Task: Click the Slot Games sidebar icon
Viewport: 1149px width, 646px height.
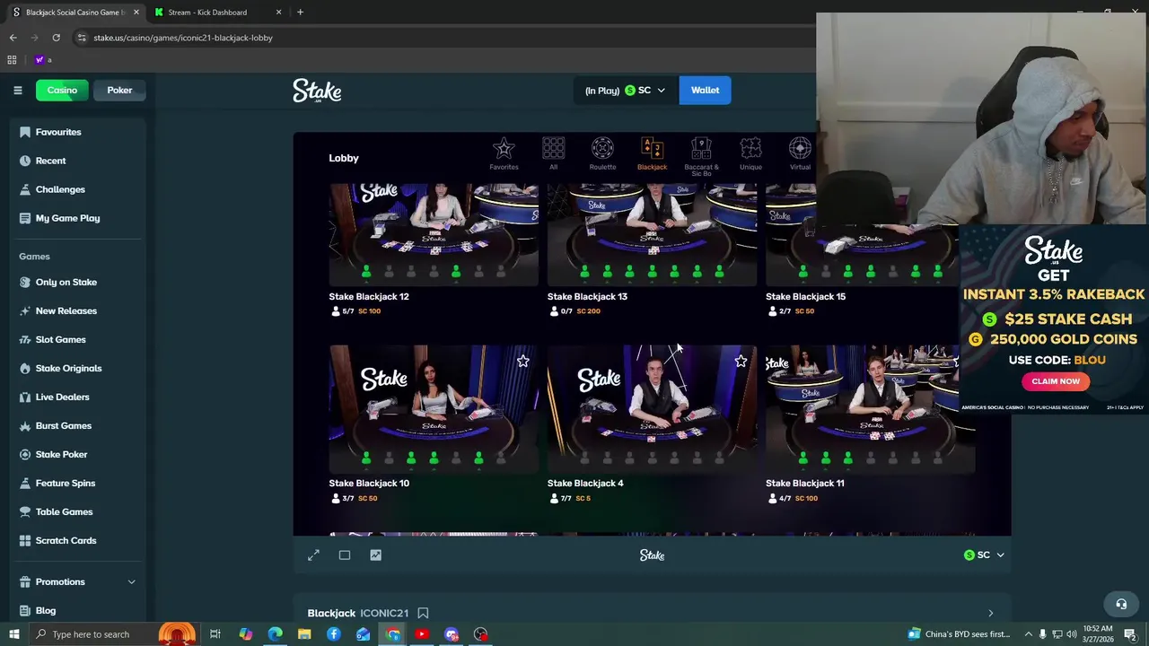Action: [25, 339]
